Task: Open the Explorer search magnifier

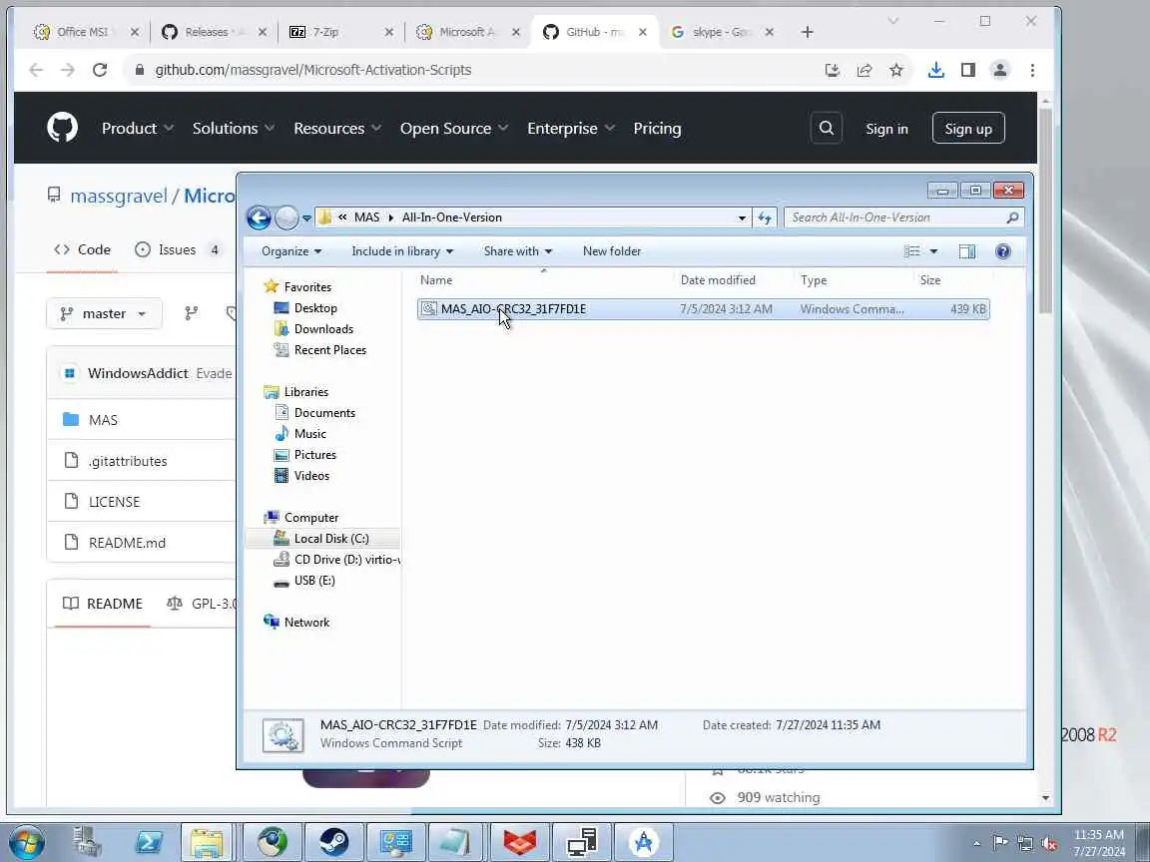Action: (1012, 217)
